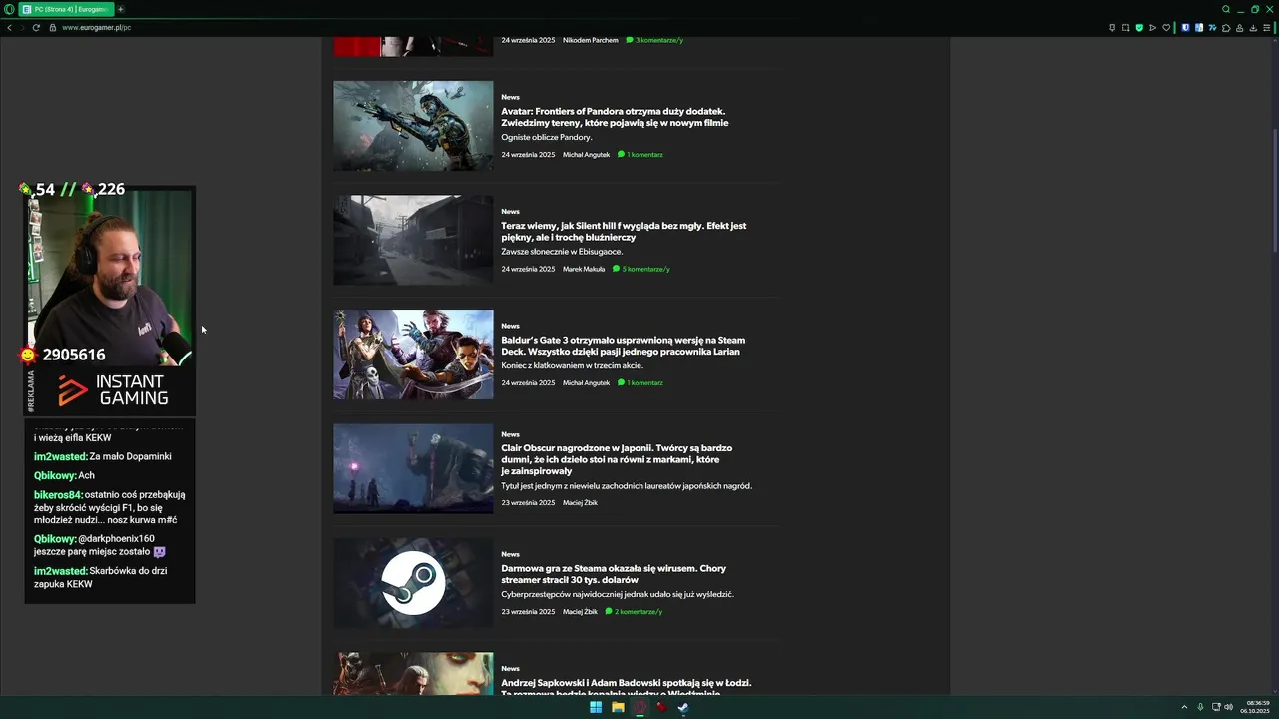
Task: Open the Silent Hill f bez mgły headline
Action: tap(624, 231)
